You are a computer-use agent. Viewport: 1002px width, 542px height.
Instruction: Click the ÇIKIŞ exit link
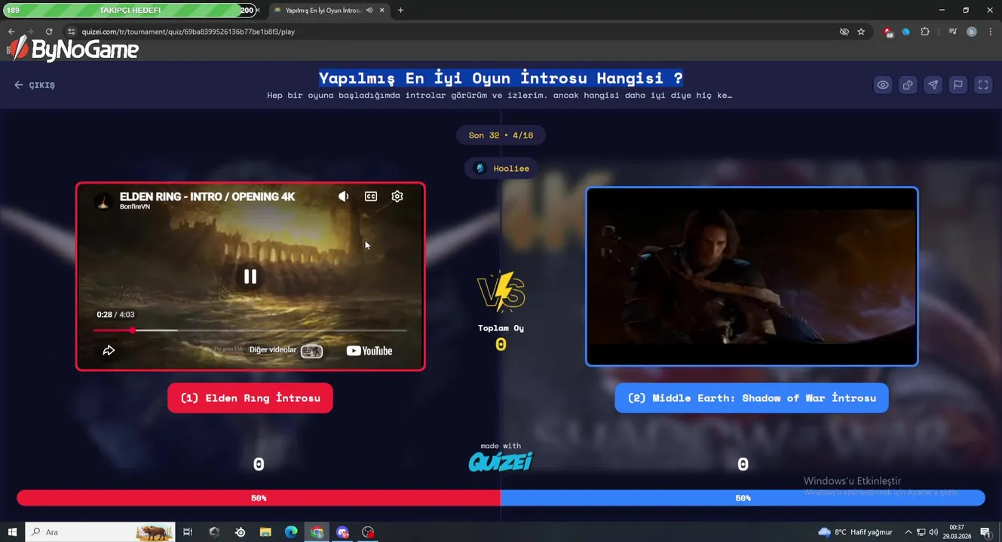[35, 85]
